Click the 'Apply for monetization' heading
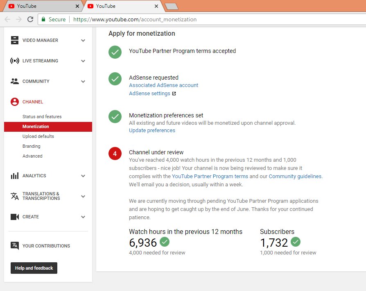 (x=142, y=34)
